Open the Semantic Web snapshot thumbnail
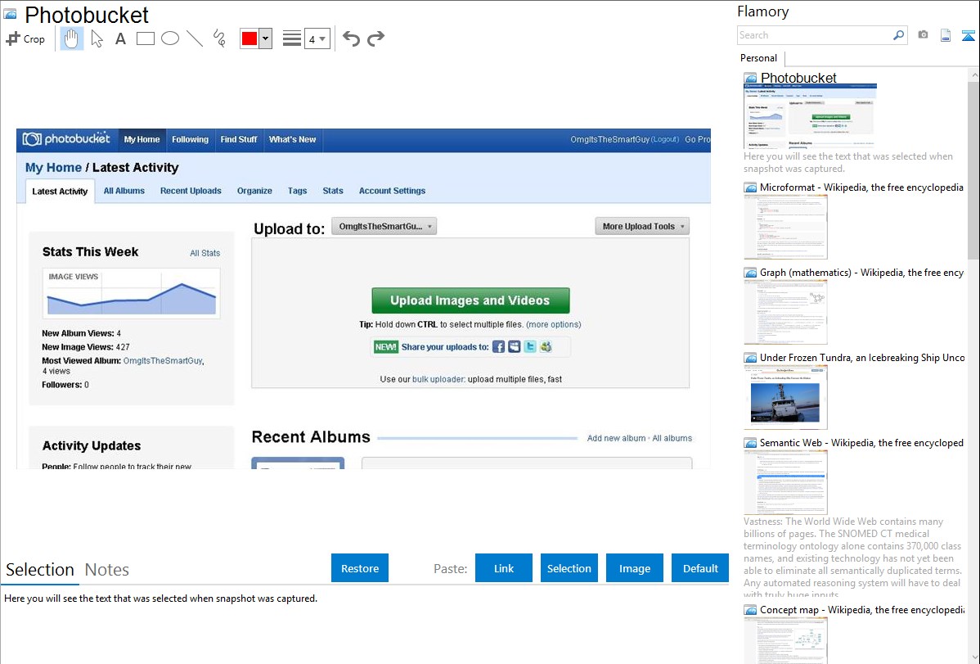The height and width of the screenshot is (664, 980). tap(785, 482)
